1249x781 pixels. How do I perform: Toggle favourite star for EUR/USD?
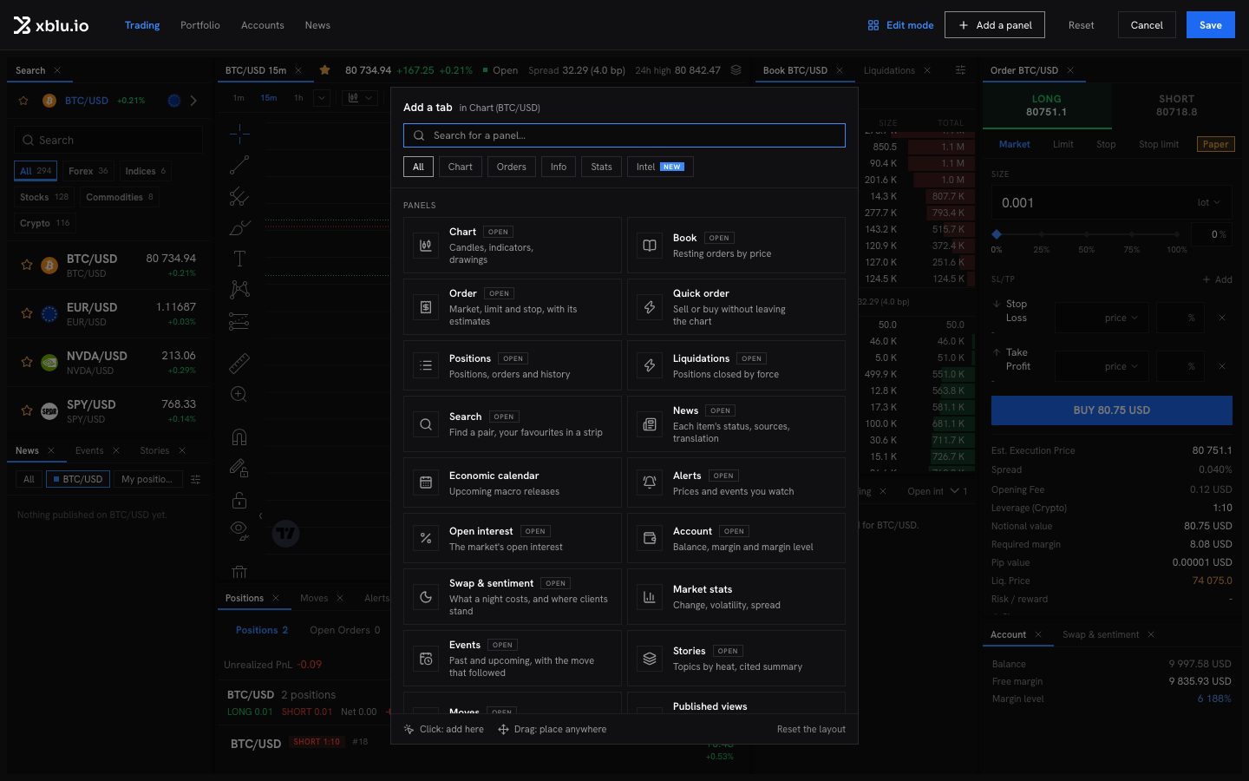(27, 313)
